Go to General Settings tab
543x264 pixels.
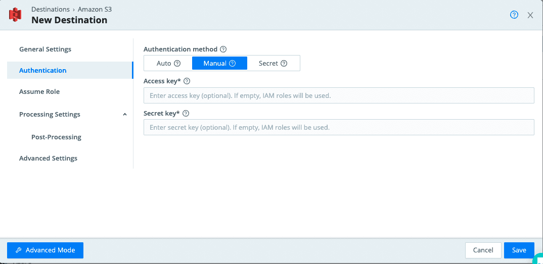point(45,49)
